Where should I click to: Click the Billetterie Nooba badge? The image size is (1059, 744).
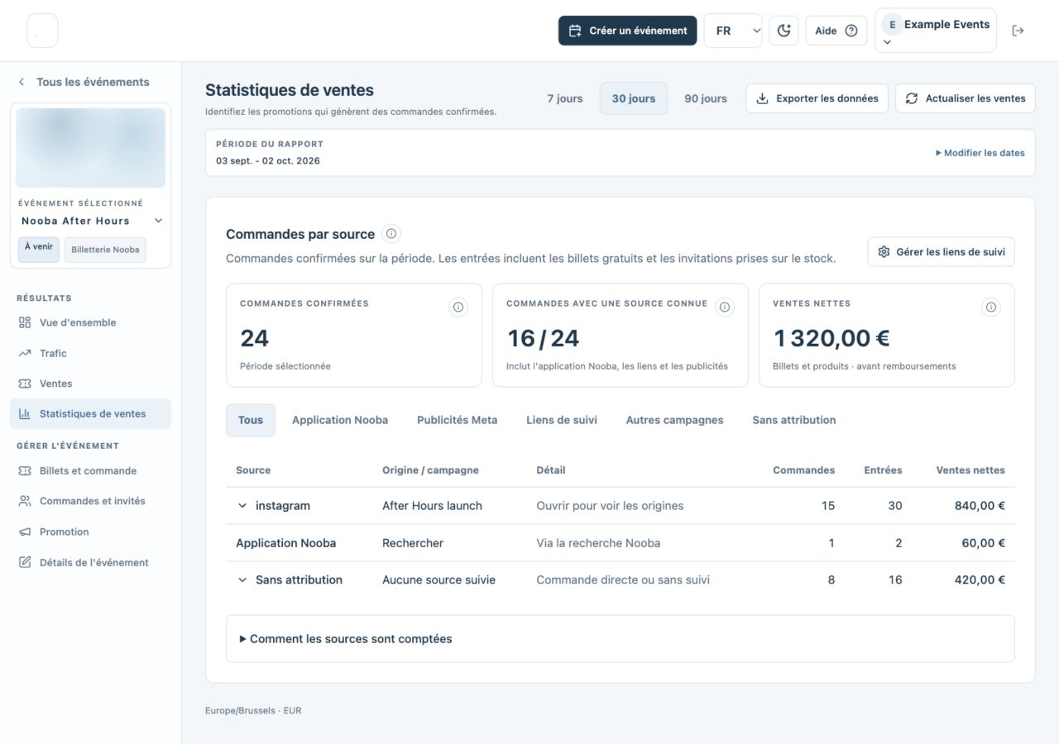105,250
